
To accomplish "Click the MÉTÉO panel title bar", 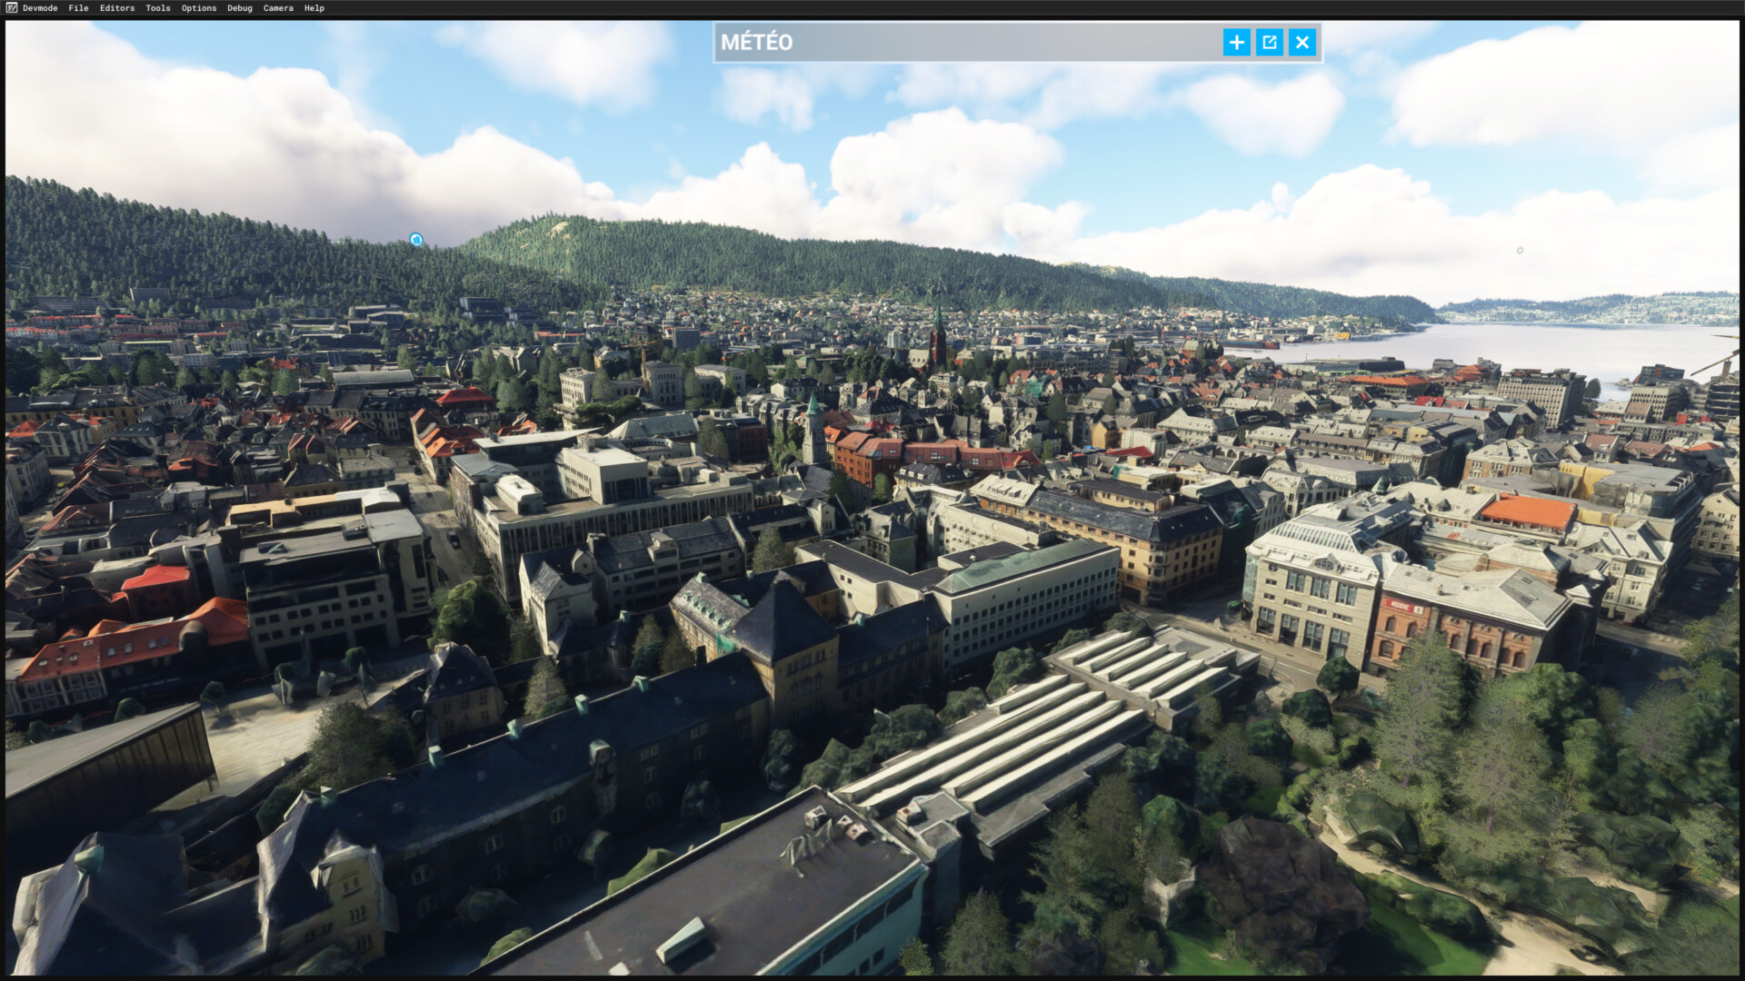I will tap(954, 42).
